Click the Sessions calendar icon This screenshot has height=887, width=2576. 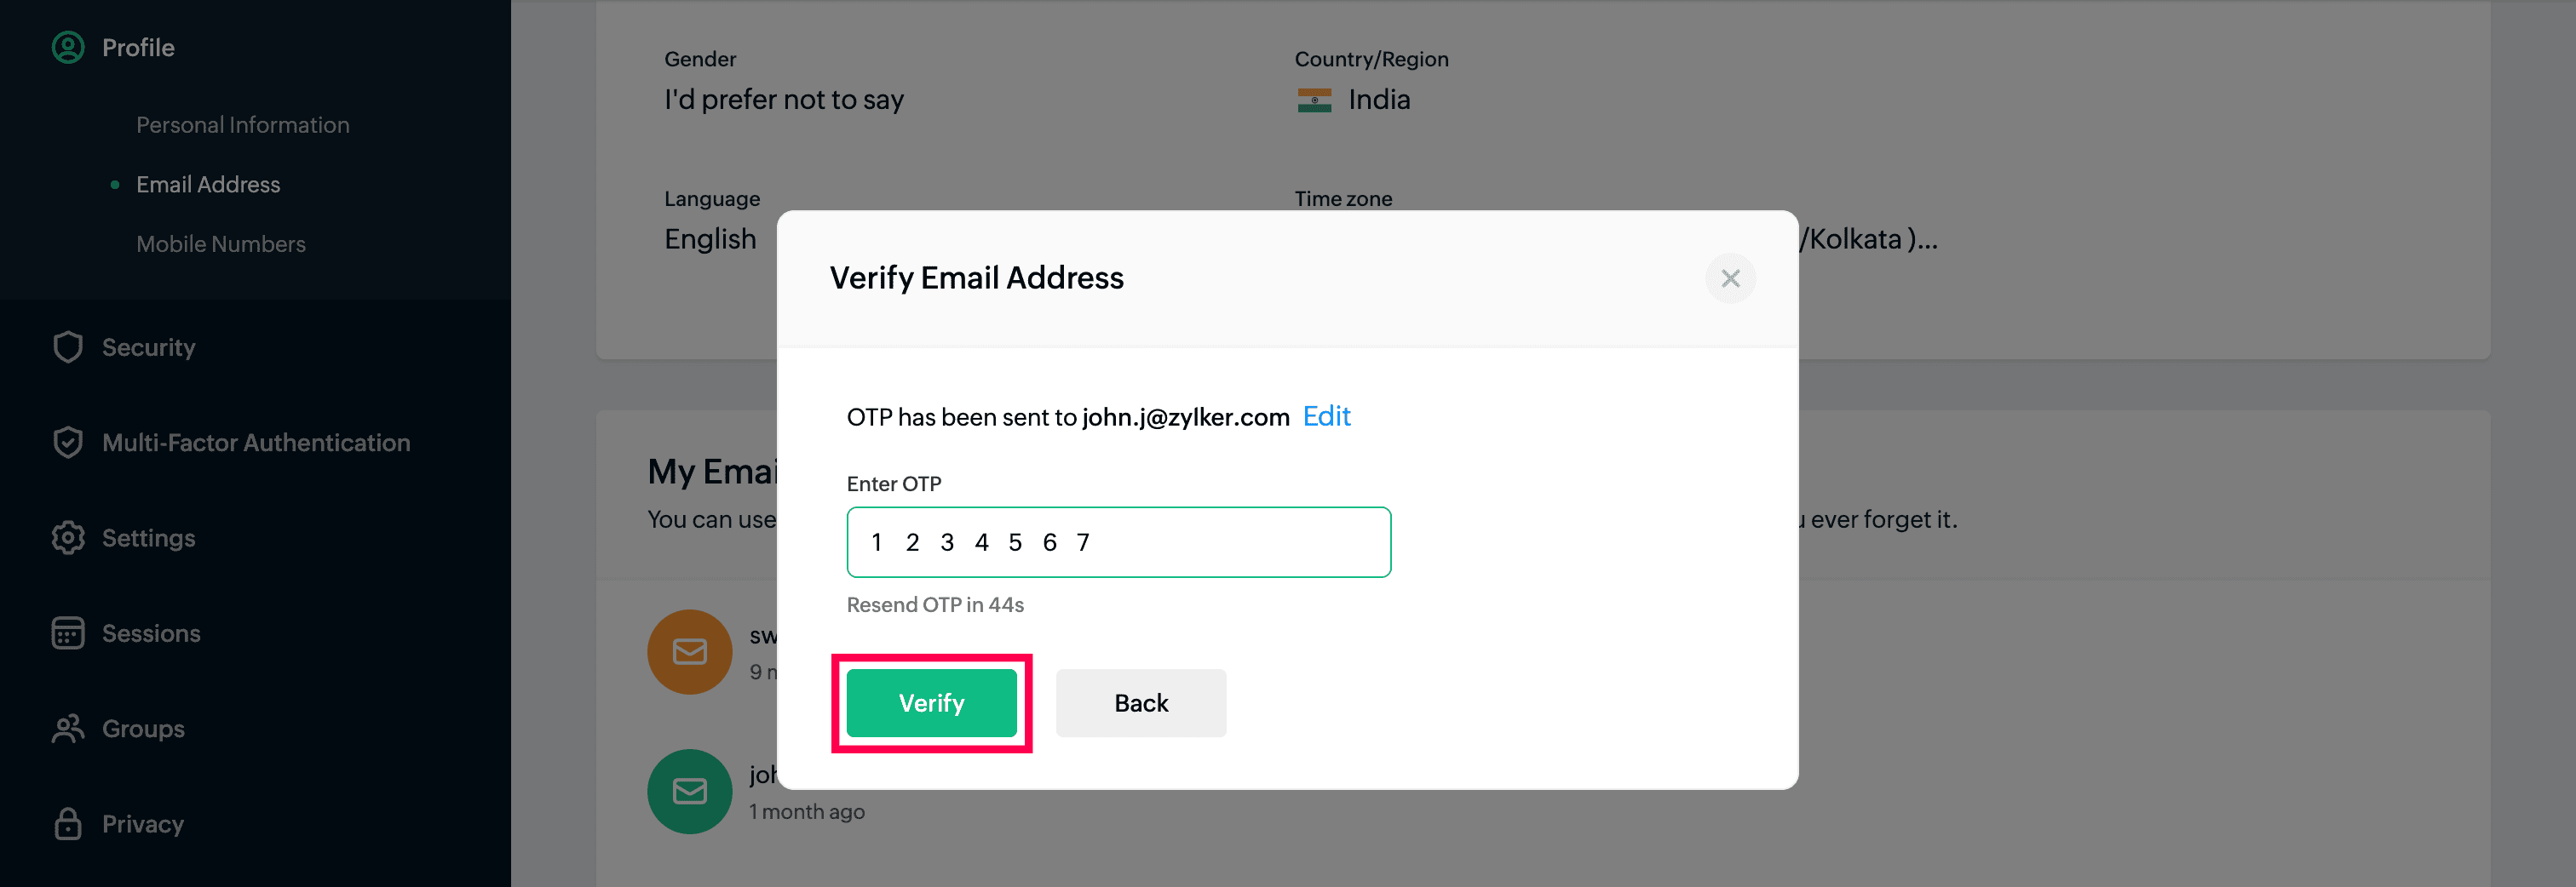tap(68, 633)
